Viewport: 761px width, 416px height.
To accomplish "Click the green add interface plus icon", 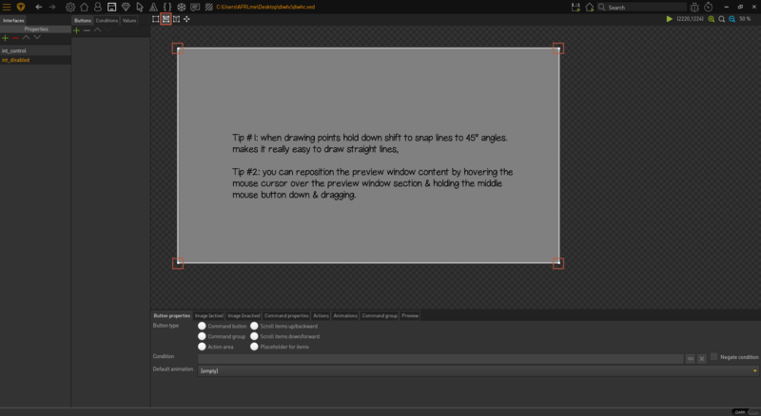I will (x=6, y=38).
